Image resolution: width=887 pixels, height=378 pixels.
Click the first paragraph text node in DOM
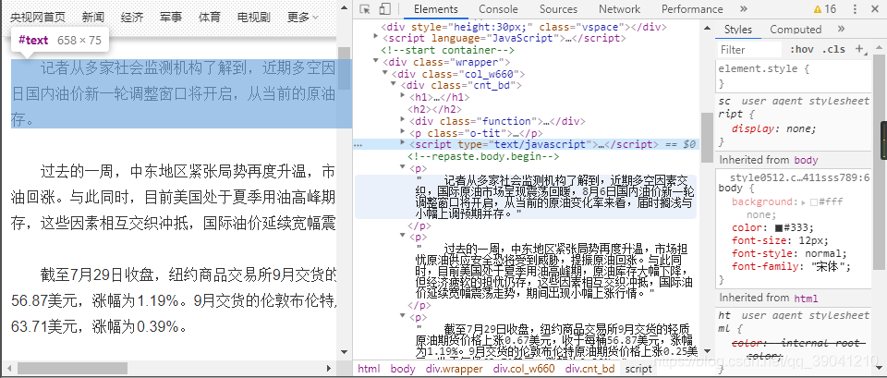[526, 197]
